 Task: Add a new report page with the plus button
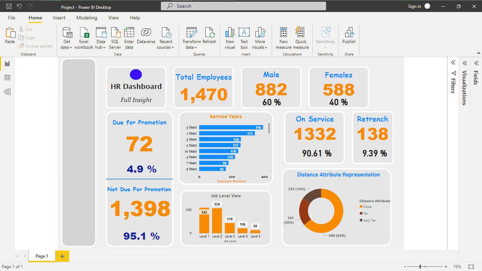click(x=62, y=256)
